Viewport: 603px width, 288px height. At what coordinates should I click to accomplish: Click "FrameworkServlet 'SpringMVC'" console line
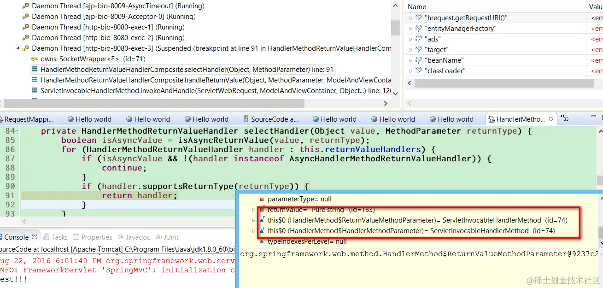(117, 270)
